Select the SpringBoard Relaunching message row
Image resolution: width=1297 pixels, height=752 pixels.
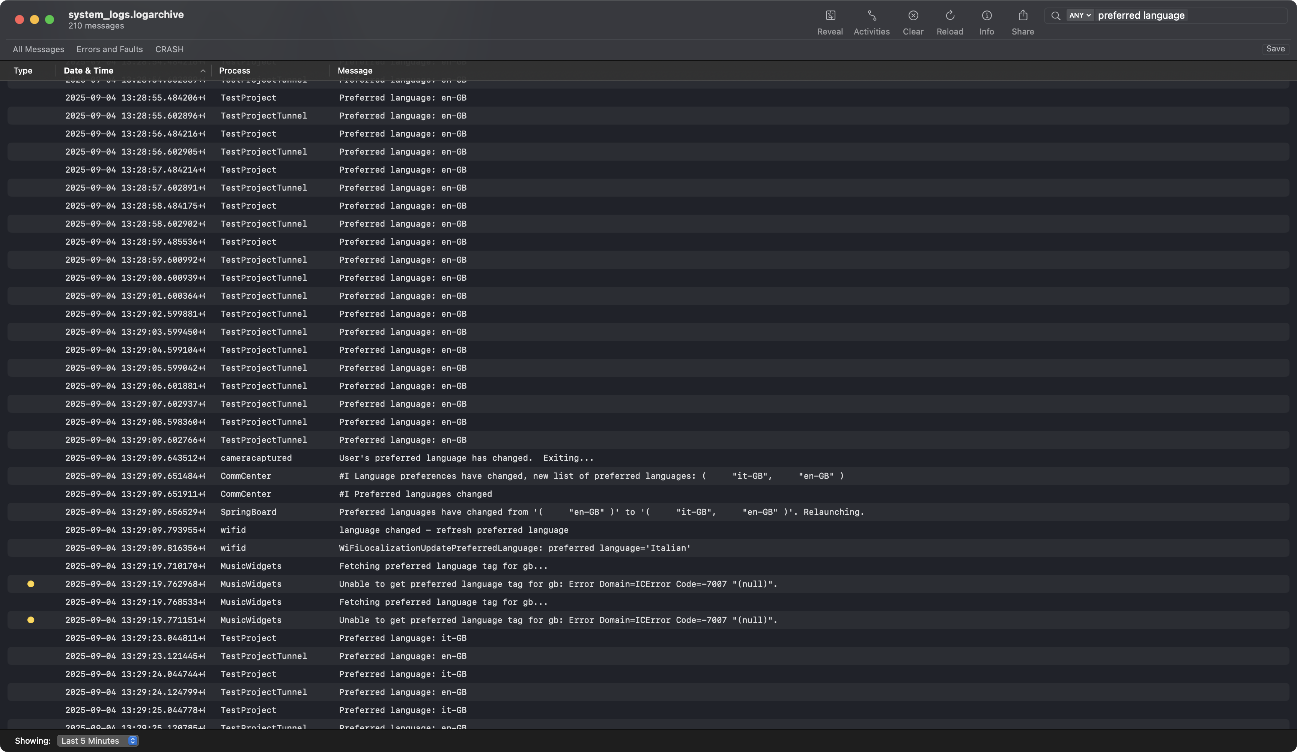[x=648, y=511]
